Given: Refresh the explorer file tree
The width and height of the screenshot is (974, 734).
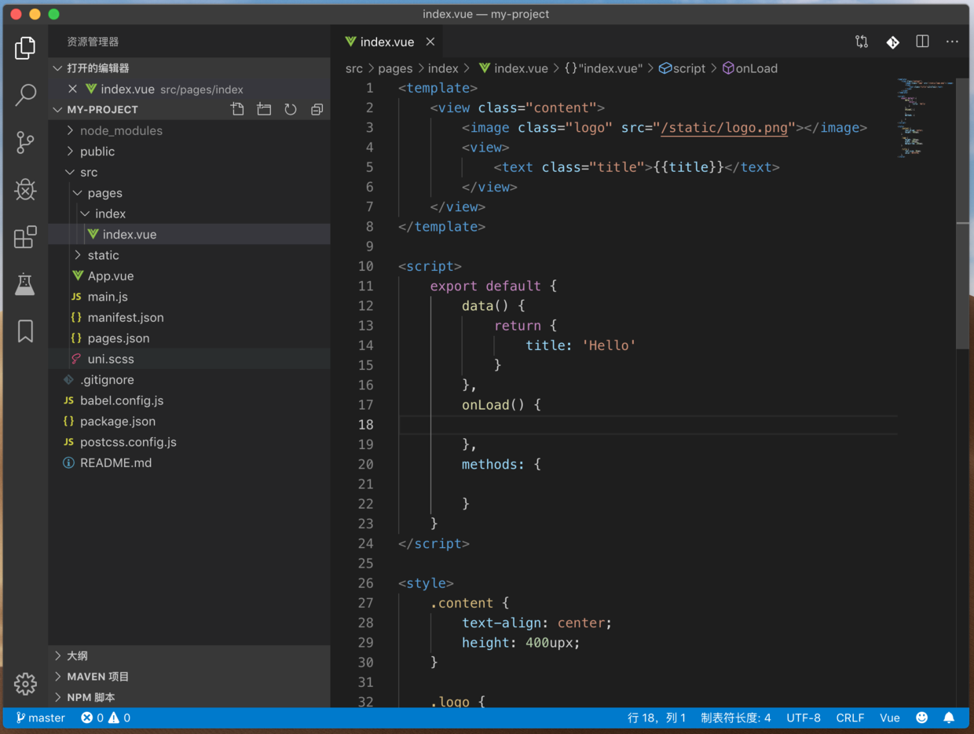Looking at the screenshot, I should pos(291,109).
